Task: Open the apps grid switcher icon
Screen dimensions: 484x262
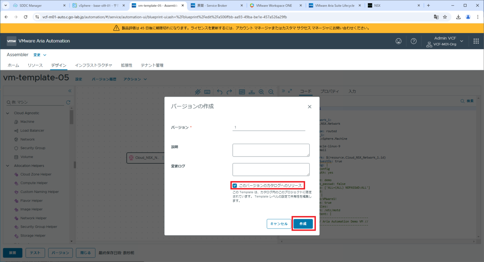Action: (476, 41)
